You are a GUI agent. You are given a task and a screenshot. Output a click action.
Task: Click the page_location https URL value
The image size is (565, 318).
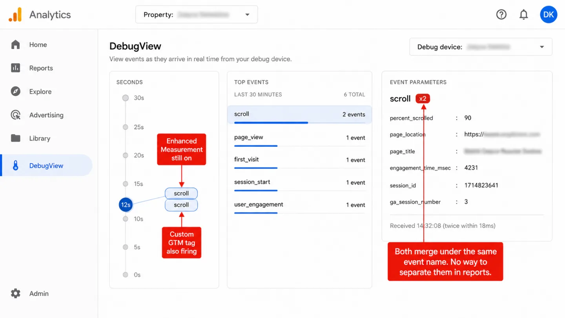[x=502, y=134]
